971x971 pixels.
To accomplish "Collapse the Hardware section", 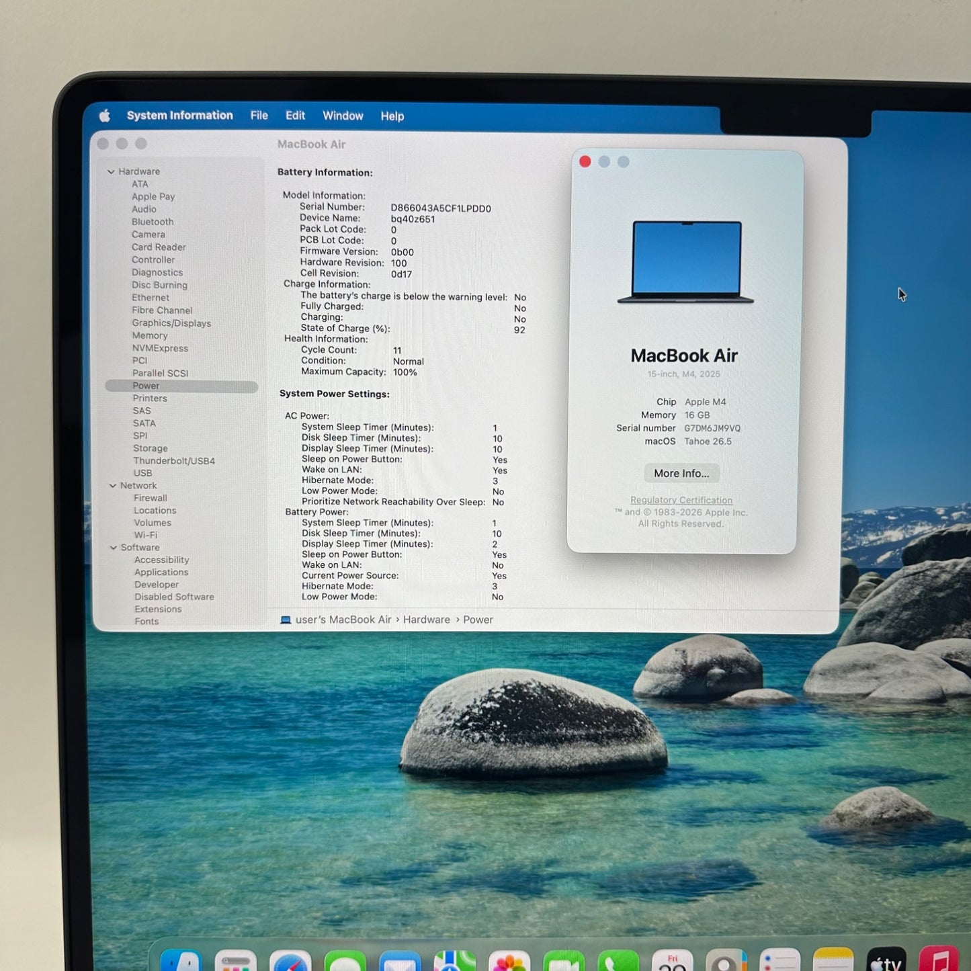I will click(x=111, y=171).
